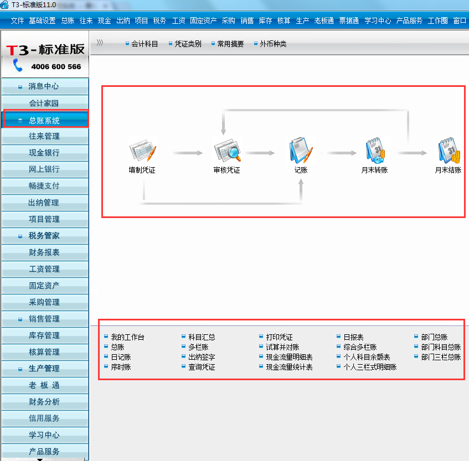Viewport: 469px width, 461px height.
Task: Select the 审核凭证 icon in the workflow
Action: point(226,149)
